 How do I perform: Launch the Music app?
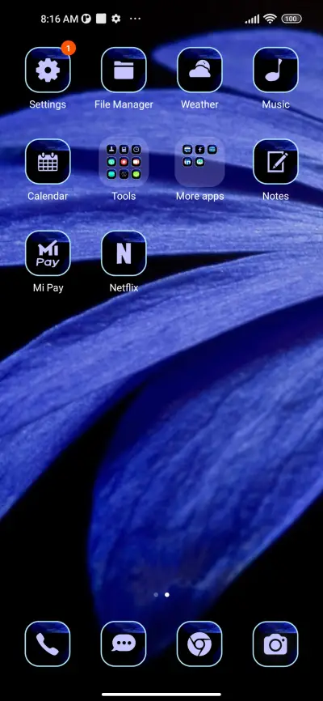[275, 70]
